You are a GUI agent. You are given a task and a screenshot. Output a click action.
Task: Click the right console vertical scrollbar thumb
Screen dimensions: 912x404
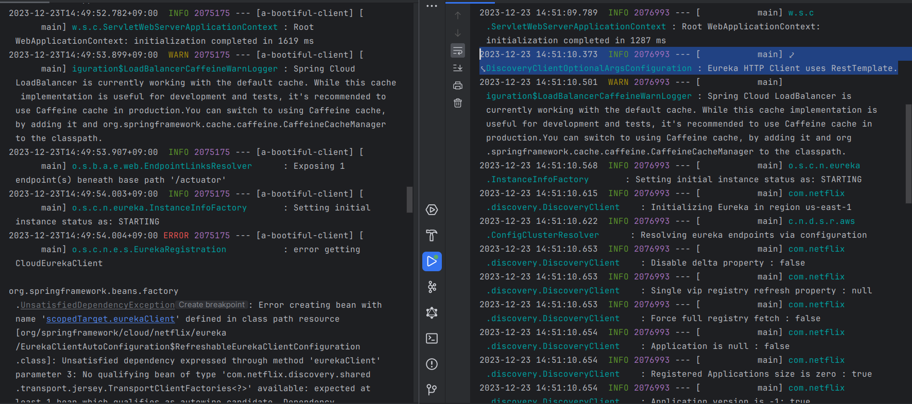(908, 153)
